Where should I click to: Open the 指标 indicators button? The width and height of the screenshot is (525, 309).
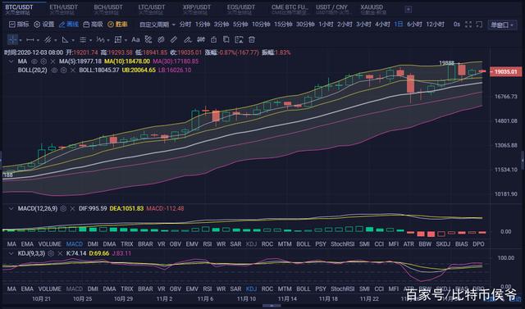tap(19, 25)
